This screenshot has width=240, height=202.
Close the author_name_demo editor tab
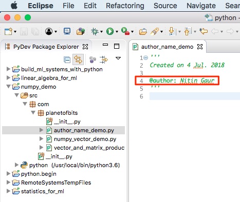pos(200,47)
